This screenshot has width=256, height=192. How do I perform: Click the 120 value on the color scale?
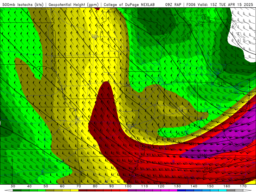(161, 186)
